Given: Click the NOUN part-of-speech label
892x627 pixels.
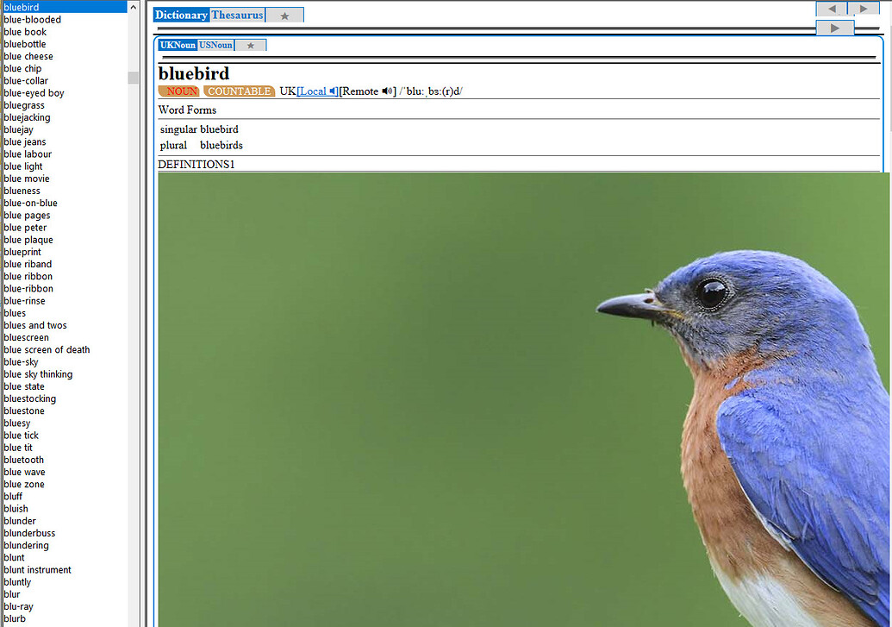Looking at the screenshot, I should tap(179, 91).
